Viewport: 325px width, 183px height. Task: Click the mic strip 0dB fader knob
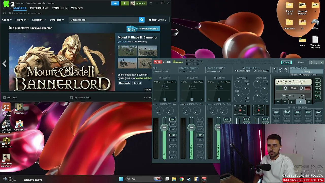click(x=164, y=128)
